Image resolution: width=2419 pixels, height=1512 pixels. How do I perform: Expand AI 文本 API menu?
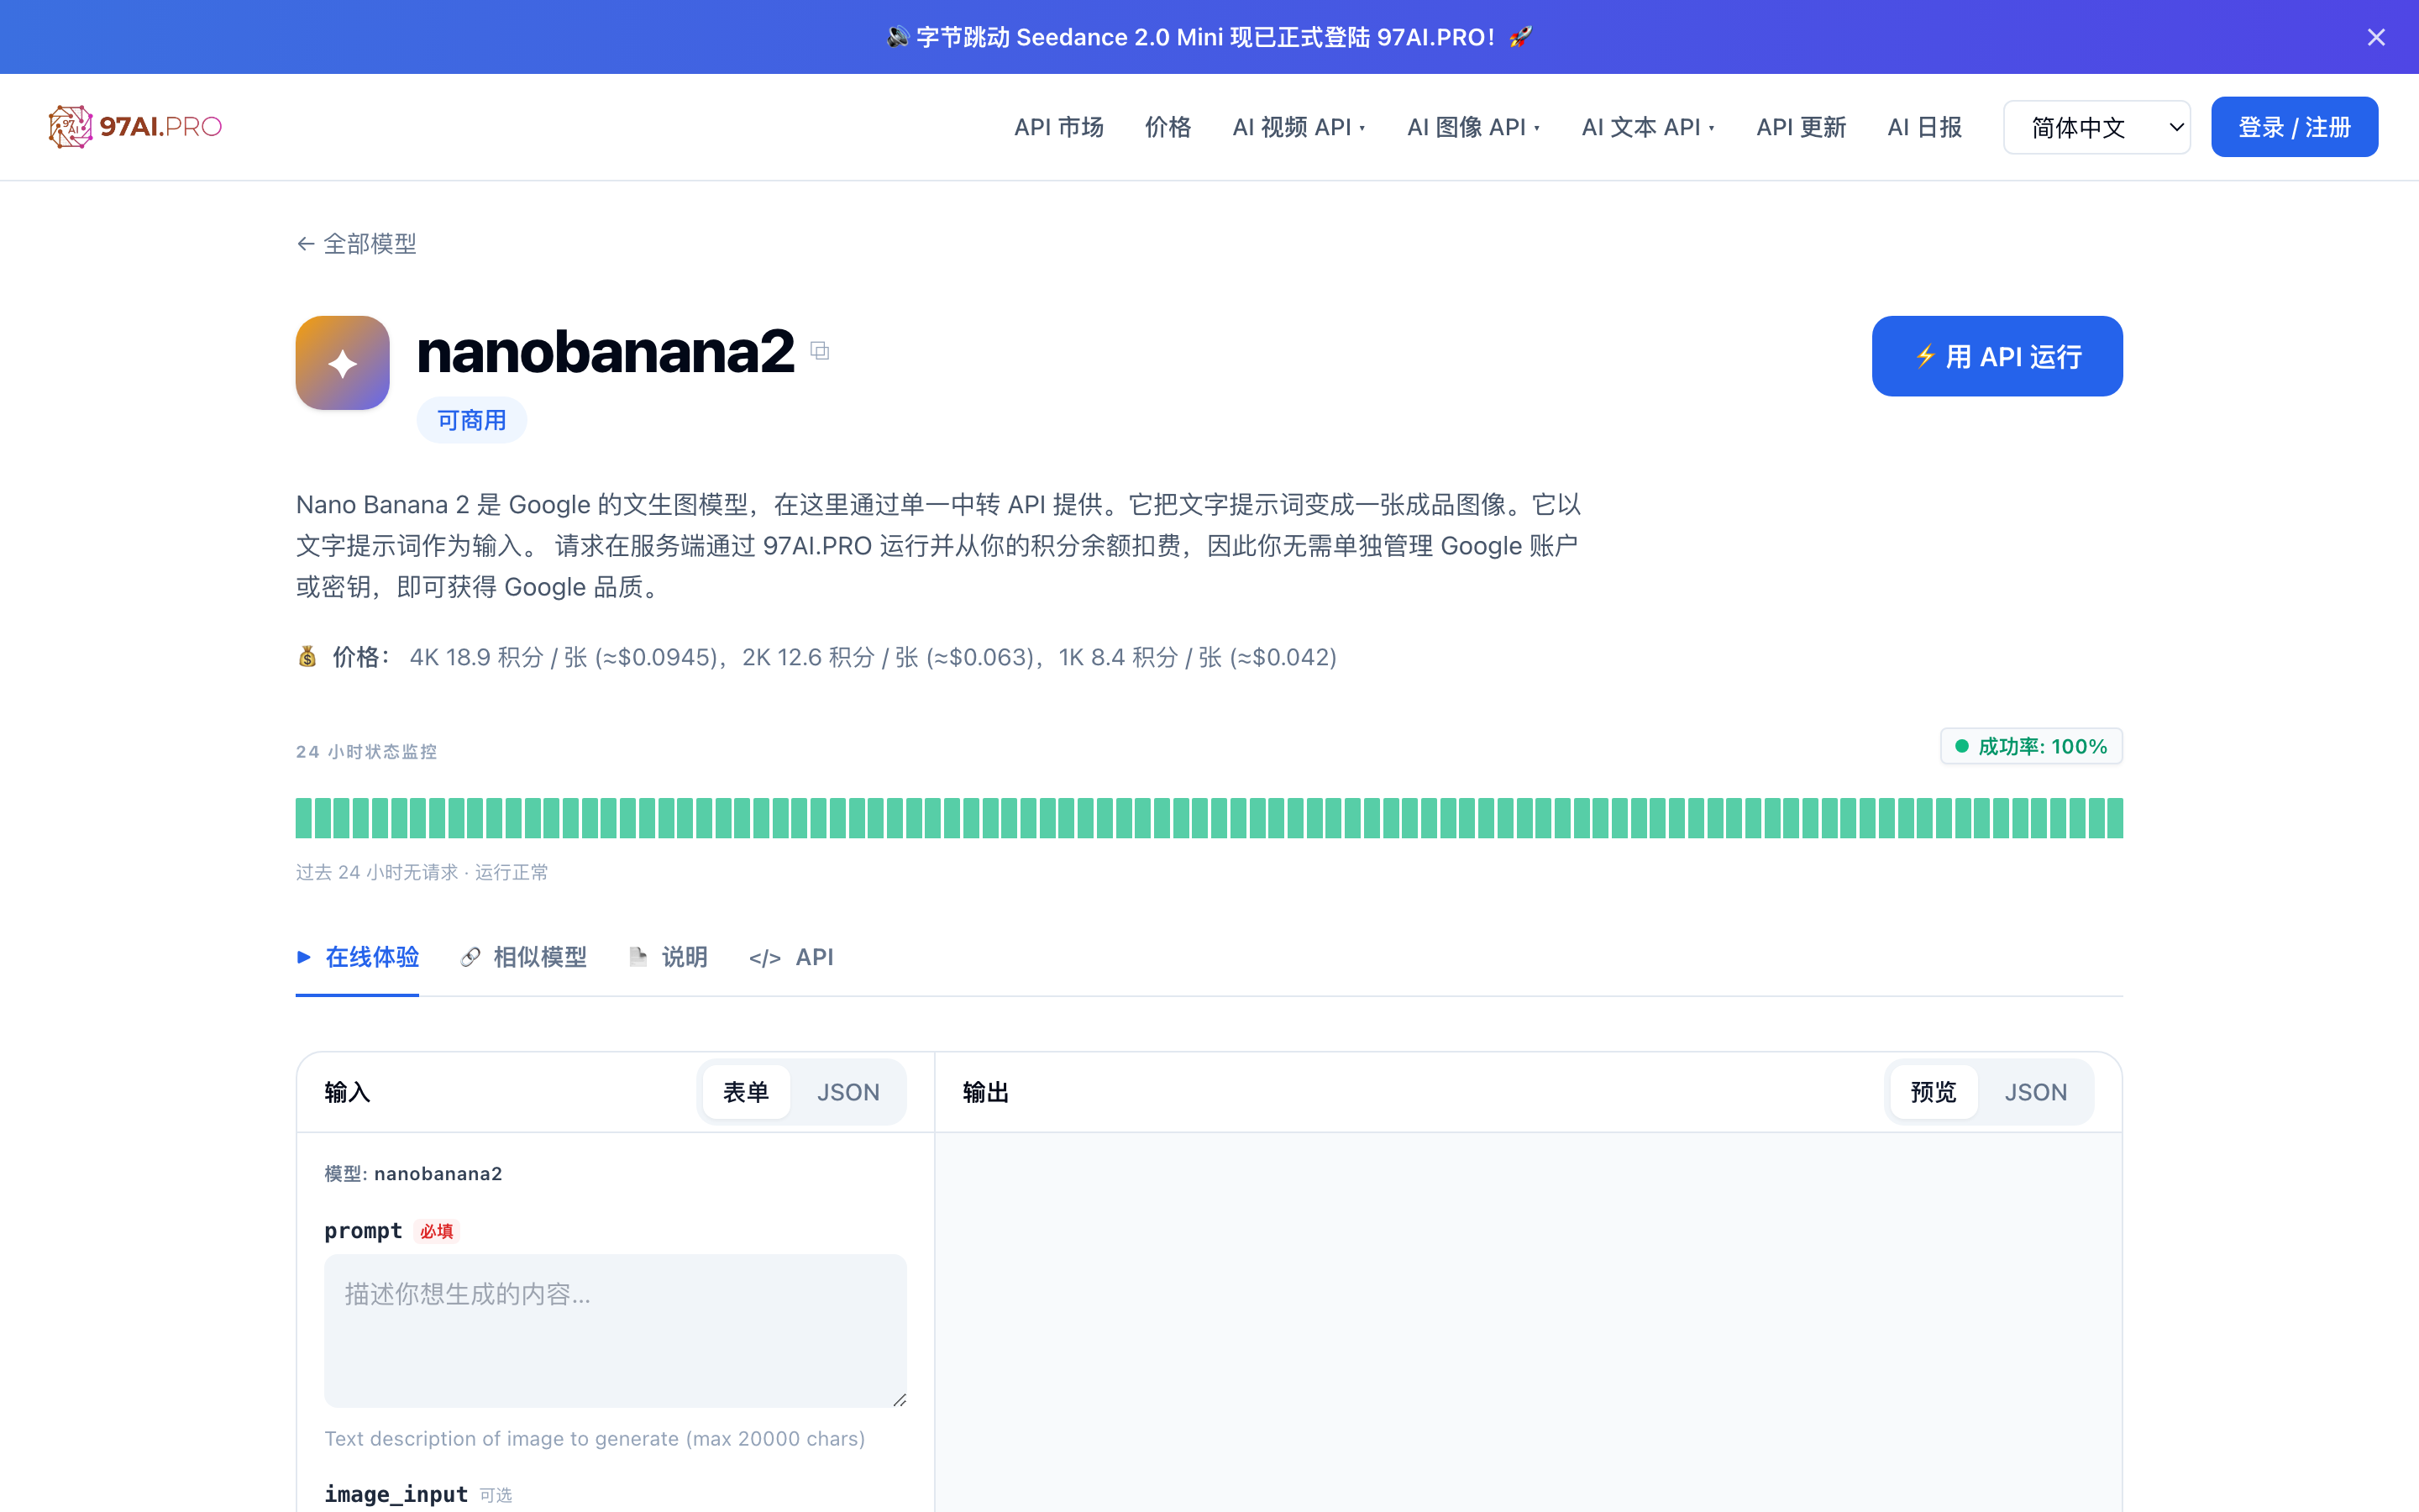coord(1648,127)
